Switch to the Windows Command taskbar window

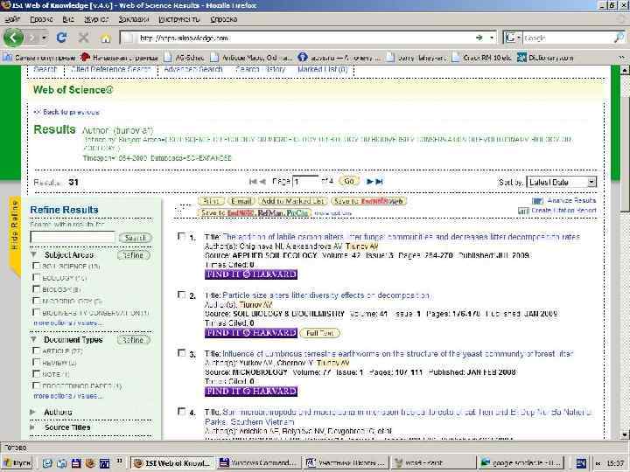(257, 462)
